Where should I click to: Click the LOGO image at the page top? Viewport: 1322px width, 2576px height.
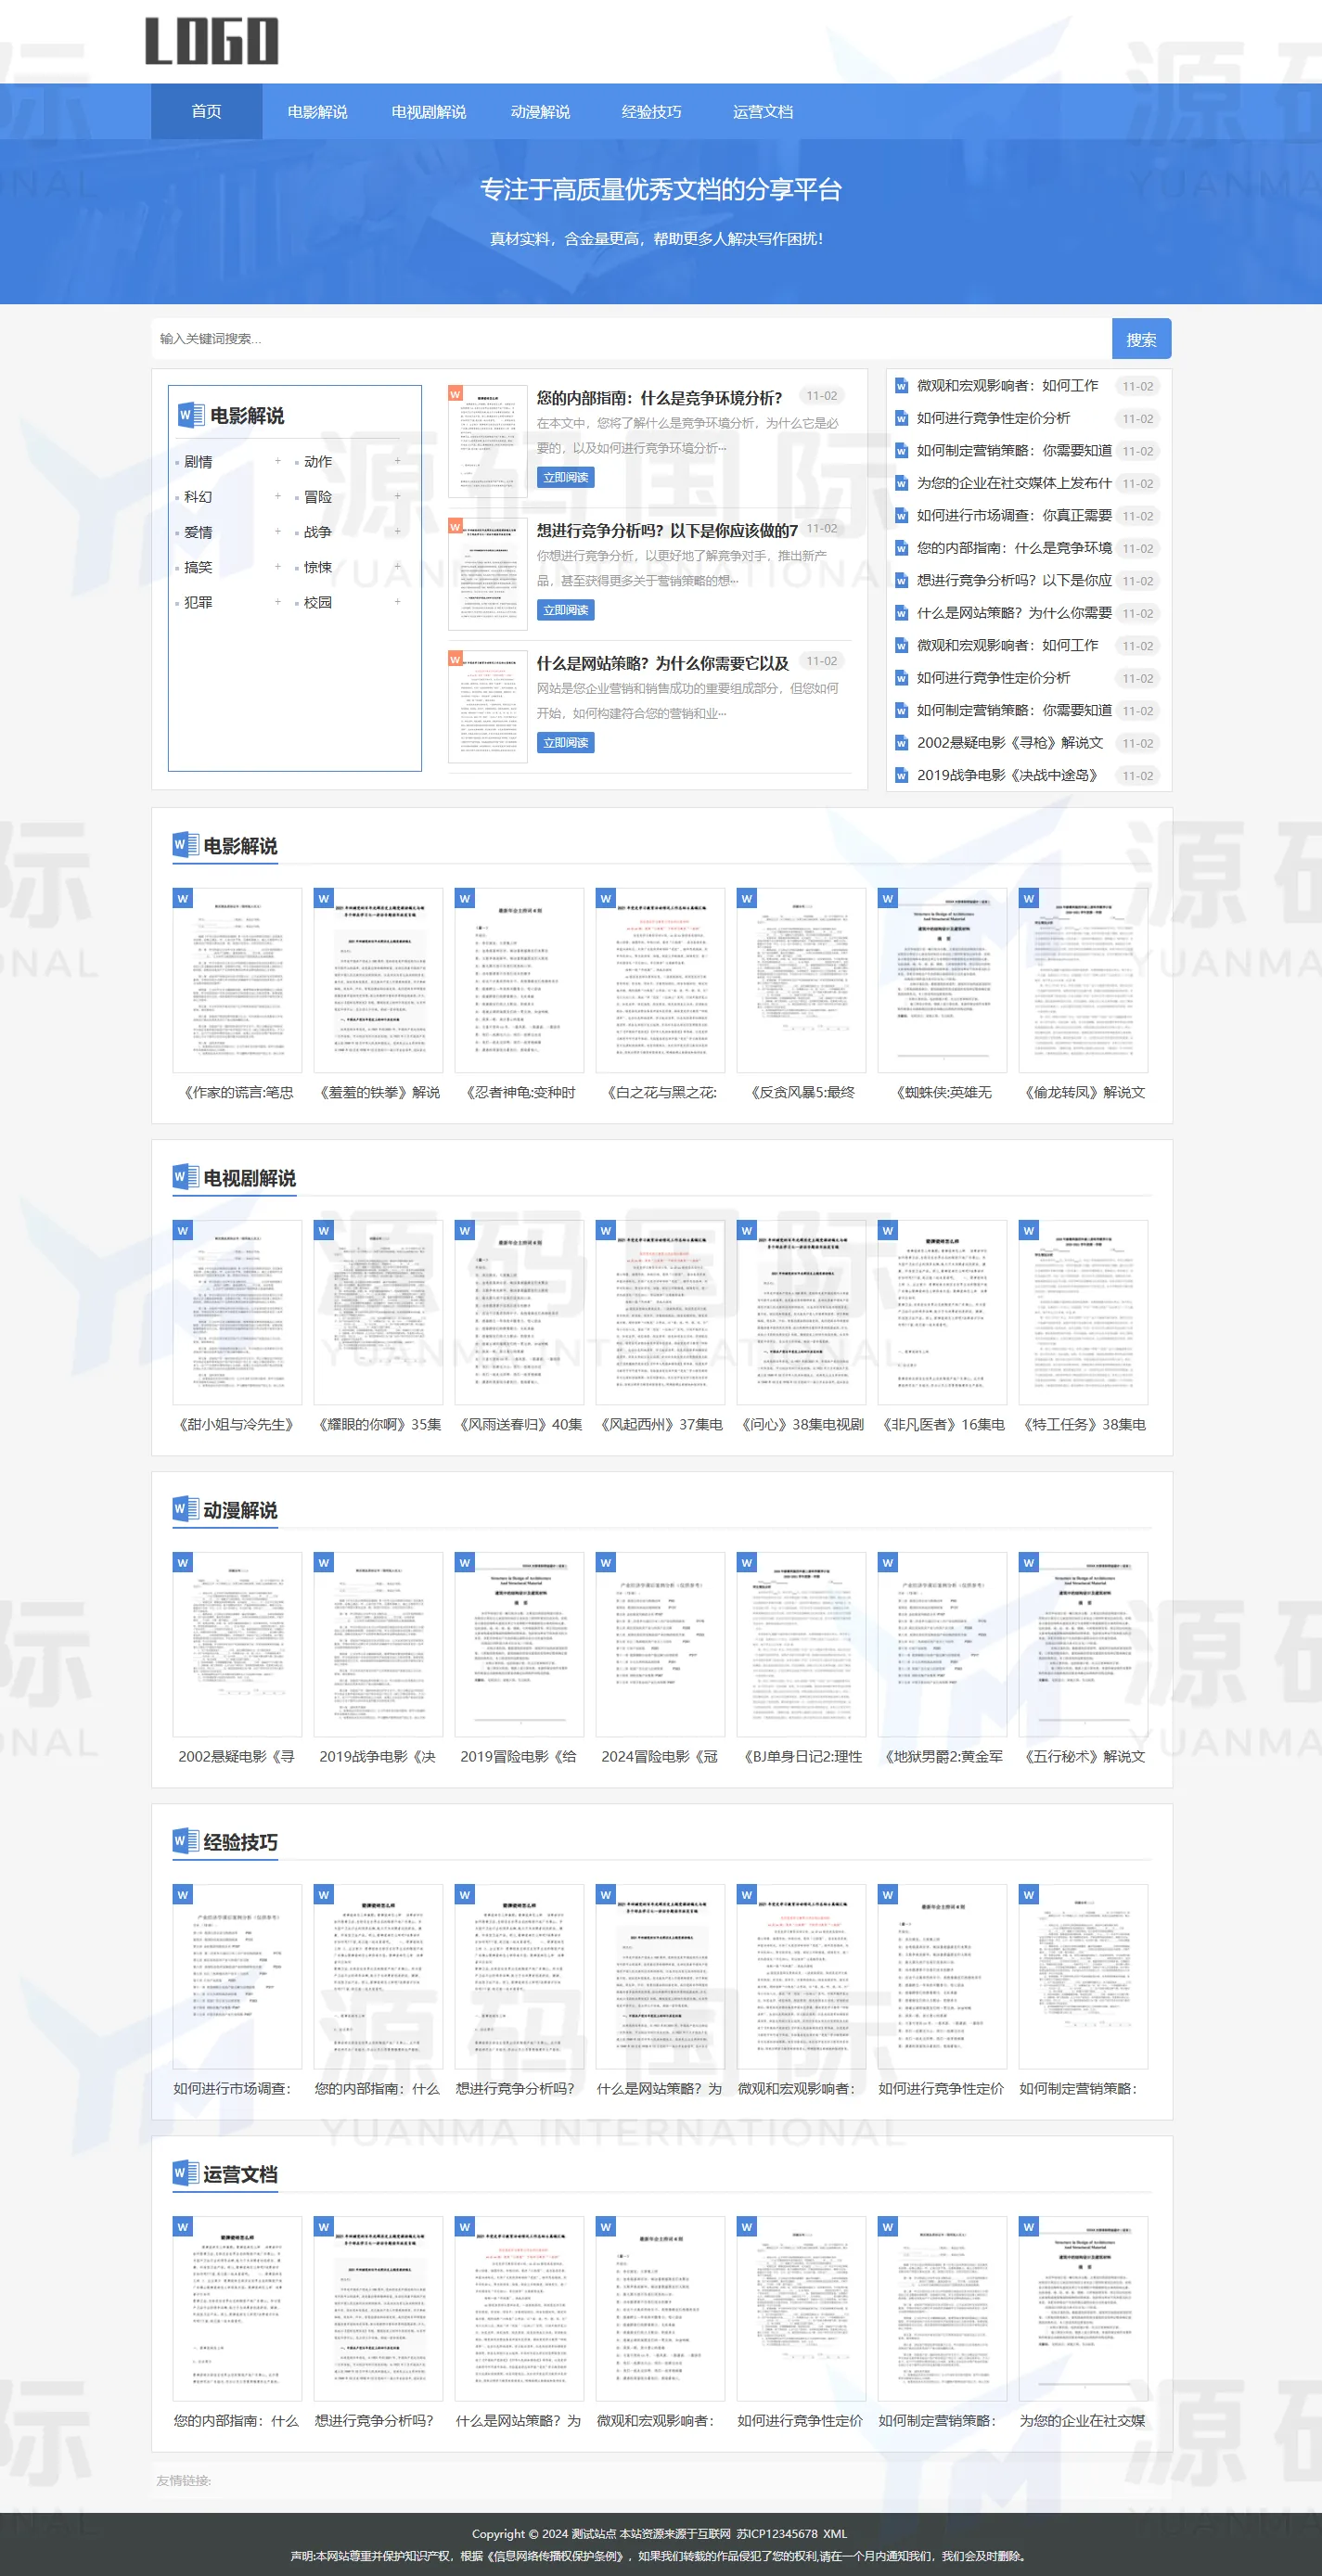[212, 41]
